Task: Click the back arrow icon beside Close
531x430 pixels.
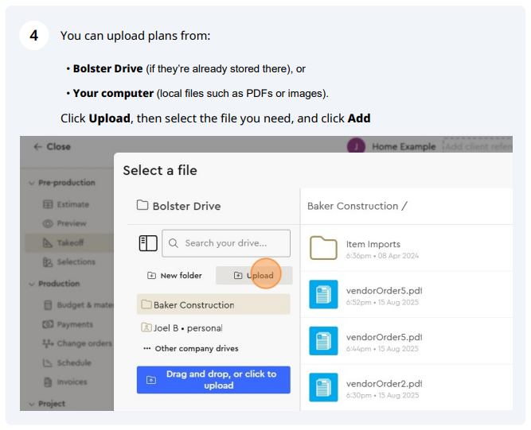Action: tap(38, 146)
